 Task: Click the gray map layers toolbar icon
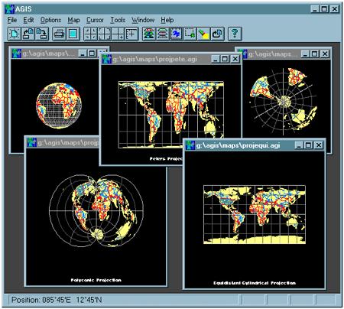(x=163, y=34)
